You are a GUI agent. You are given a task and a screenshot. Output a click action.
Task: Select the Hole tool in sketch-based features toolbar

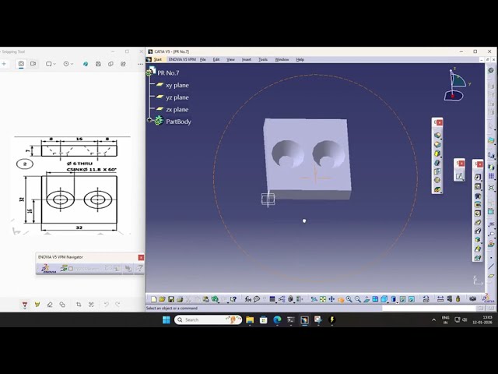[x=478, y=213]
